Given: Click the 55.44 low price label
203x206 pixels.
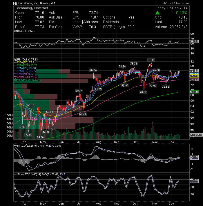Looking at the screenshot, I should coord(28,135).
